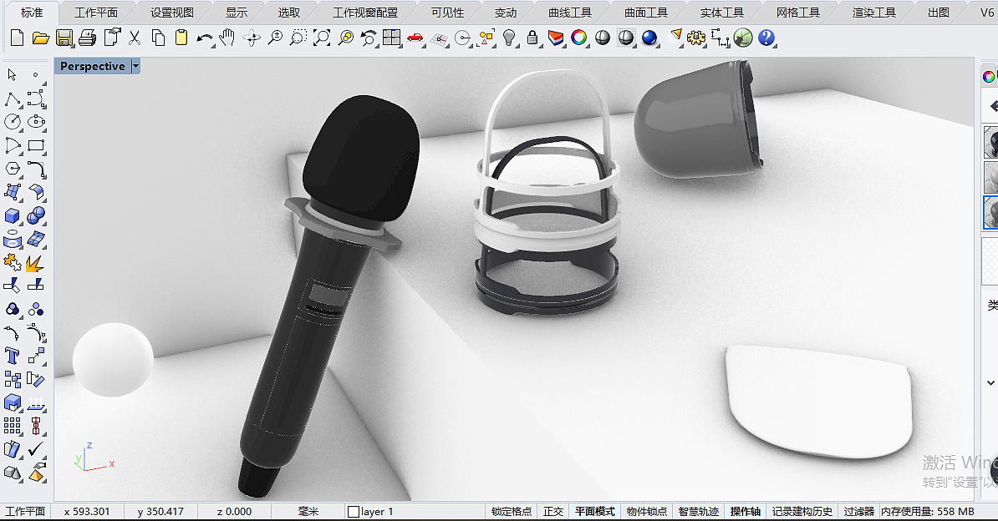This screenshot has width=998, height=521.
Task: Open the 毫米 units selector in status bar
Action: [x=308, y=511]
